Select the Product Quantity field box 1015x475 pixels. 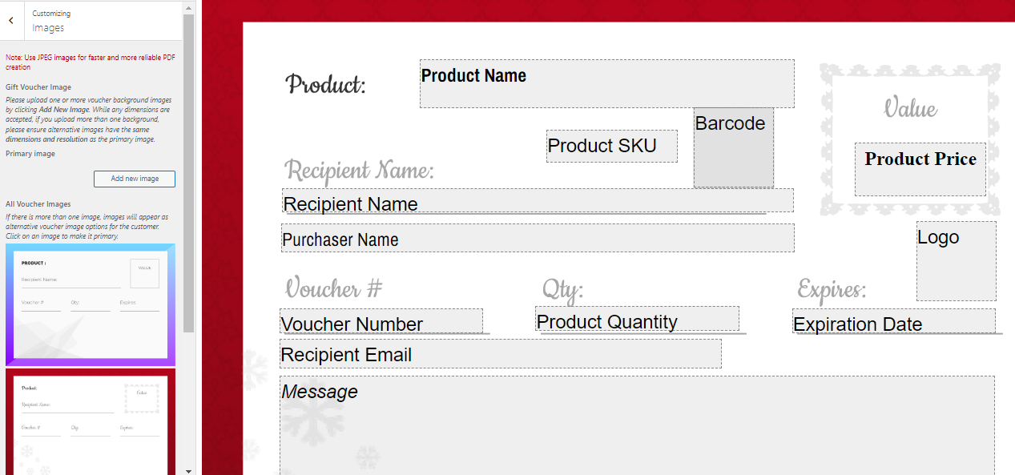click(637, 318)
